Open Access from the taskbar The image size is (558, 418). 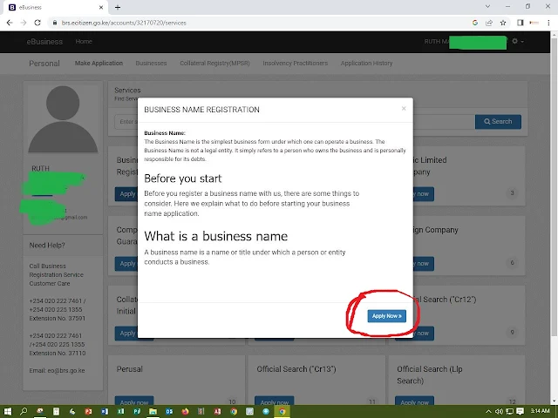pos(217,412)
